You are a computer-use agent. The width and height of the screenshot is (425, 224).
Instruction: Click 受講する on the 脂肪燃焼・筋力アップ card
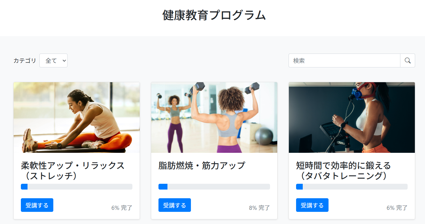coord(175,205)
